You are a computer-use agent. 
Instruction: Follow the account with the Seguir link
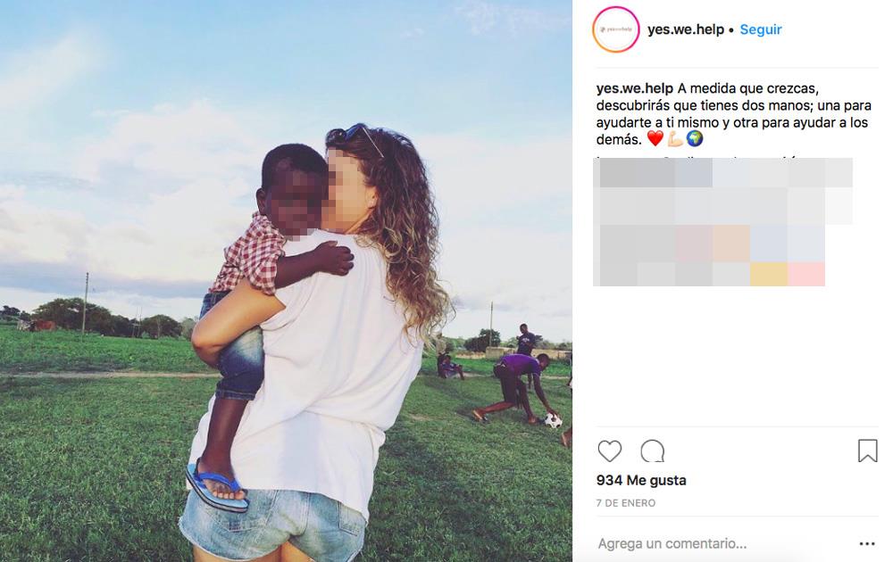coord(760,29)
